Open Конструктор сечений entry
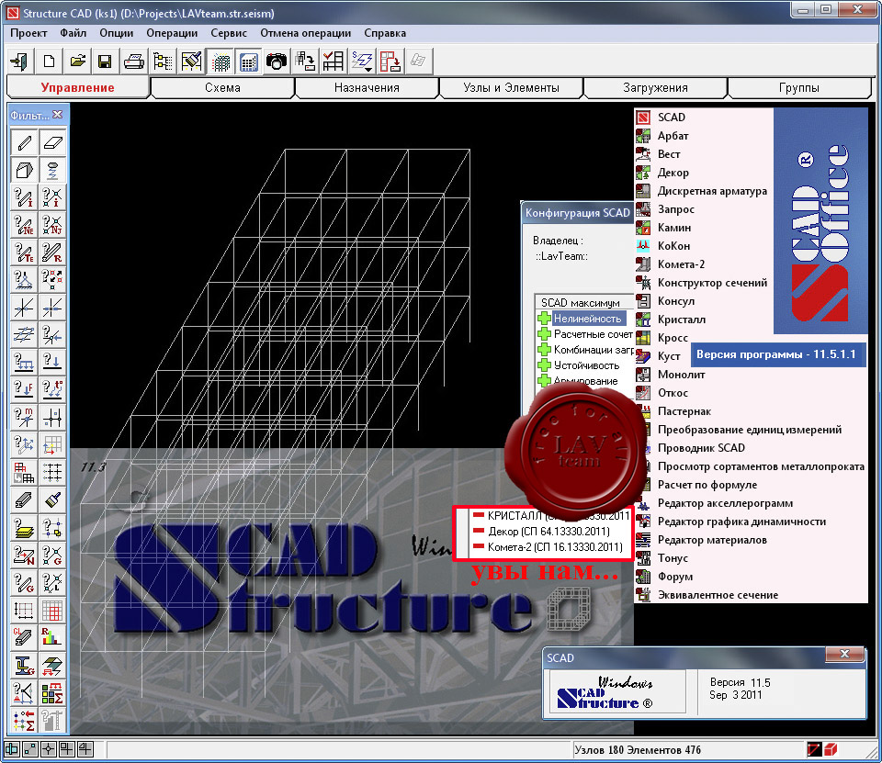The height and width of the screenshot is (763, 882). (x=712, y=283)
